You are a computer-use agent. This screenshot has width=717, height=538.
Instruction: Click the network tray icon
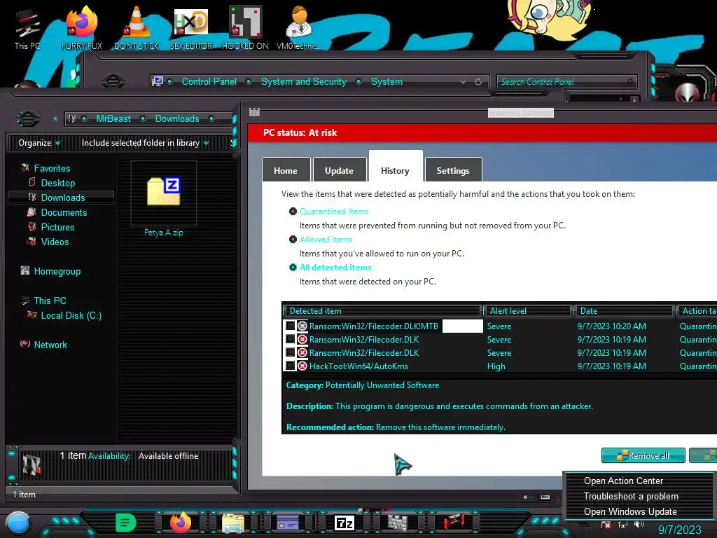pyautogui.click(x=622, y=525)
